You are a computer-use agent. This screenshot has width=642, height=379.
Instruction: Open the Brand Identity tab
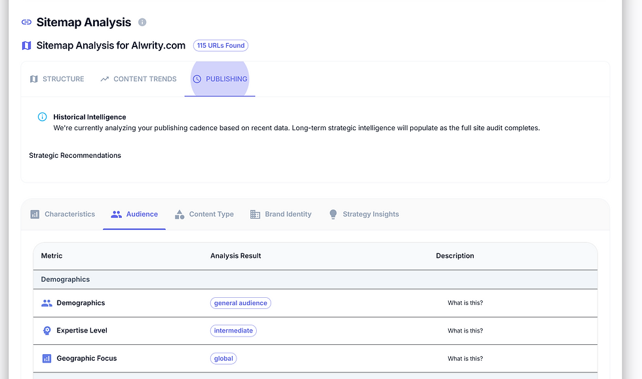click(280, 214)
